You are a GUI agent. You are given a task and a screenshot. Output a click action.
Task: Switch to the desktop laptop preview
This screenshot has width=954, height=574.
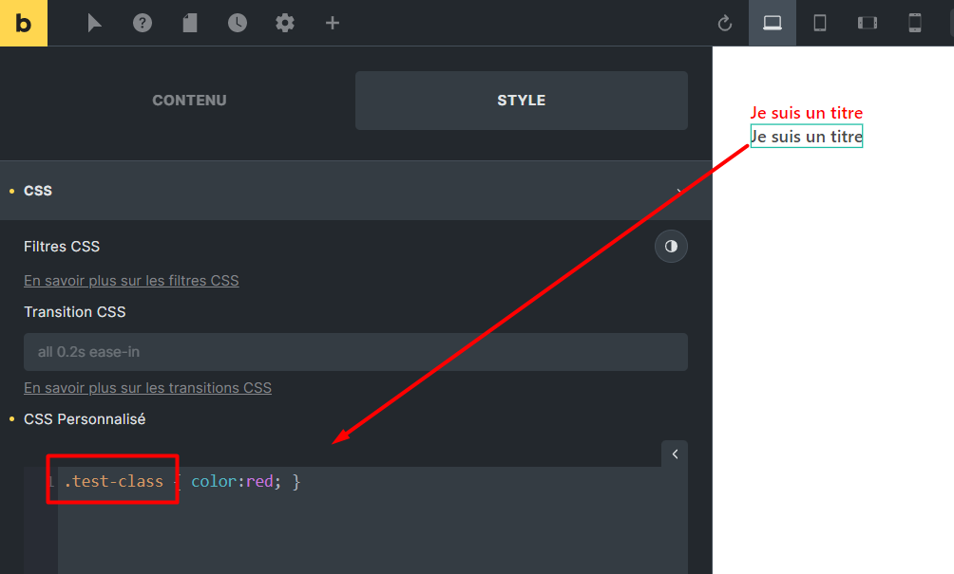pyautogui.click(x=773, y=23)
